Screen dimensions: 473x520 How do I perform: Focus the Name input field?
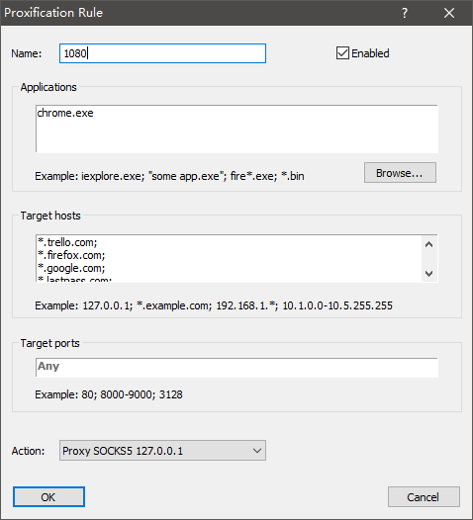tap(162, 53)
